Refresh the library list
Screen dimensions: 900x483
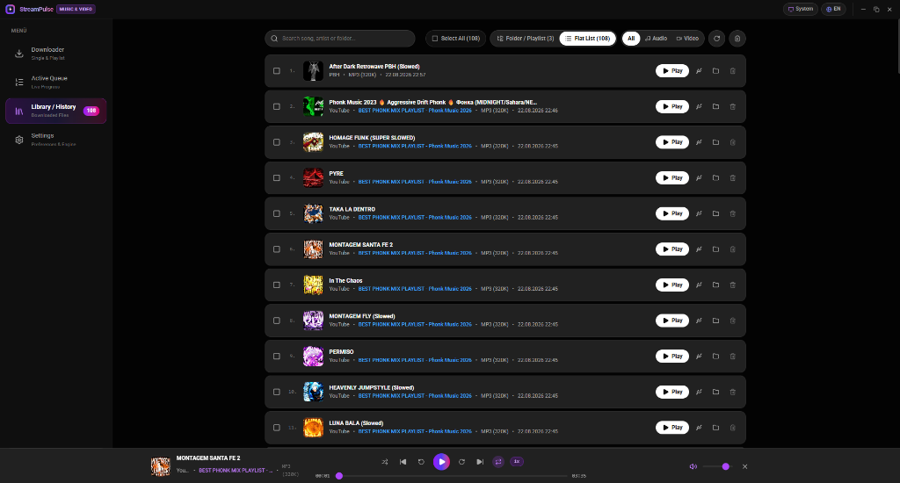click(717, 39)
